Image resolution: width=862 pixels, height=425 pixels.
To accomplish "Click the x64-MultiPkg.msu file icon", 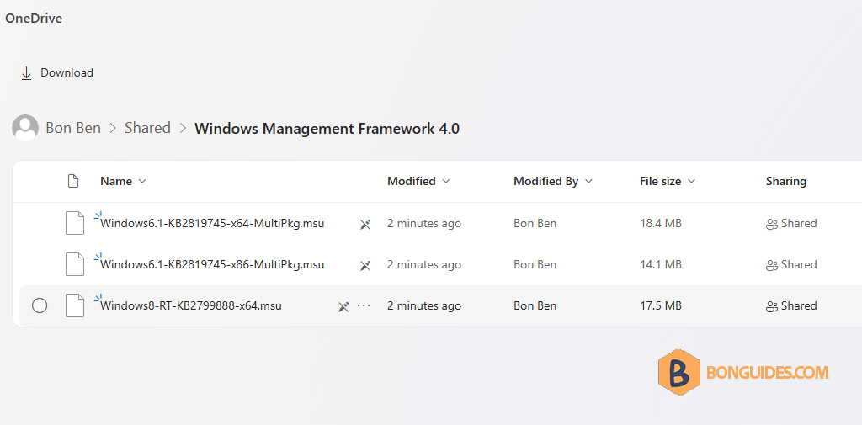I will click(x=75, y=223).
